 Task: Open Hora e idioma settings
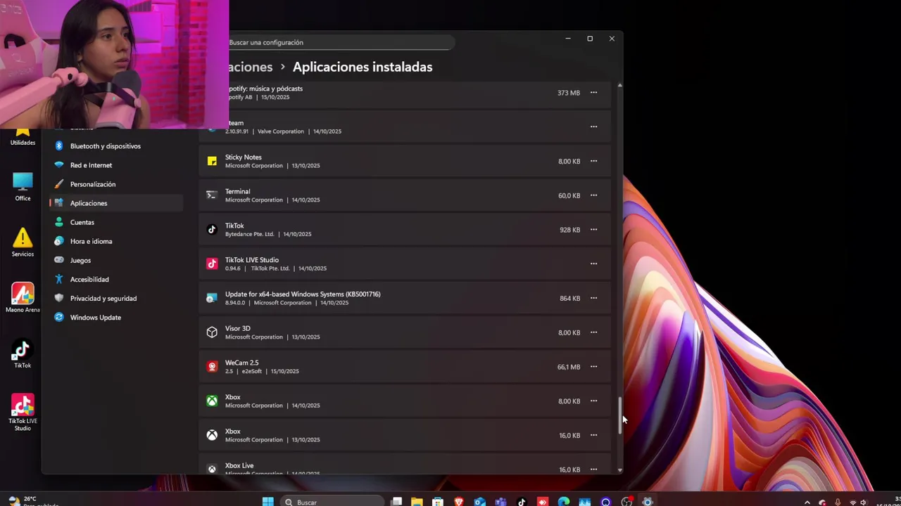point(116,241)
